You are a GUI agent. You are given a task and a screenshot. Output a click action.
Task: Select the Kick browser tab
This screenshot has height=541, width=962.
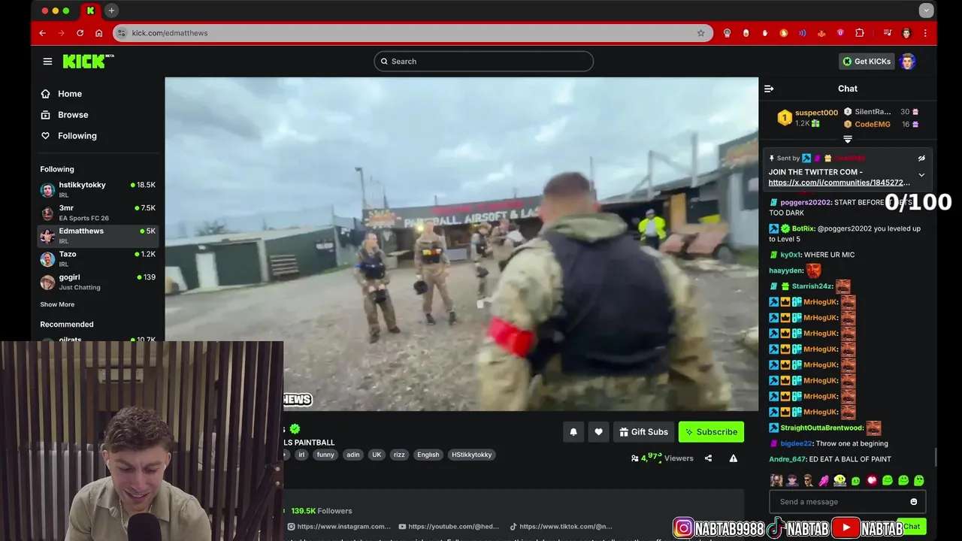(x=90, y=11)
